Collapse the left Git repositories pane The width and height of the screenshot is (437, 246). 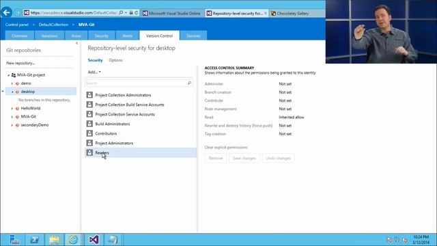pyautogui.click(x=76, y=43)
